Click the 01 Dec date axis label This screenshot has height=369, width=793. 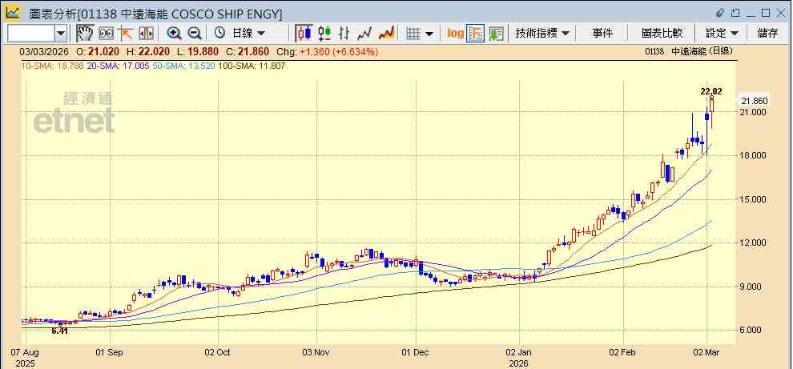pos(415,352)
